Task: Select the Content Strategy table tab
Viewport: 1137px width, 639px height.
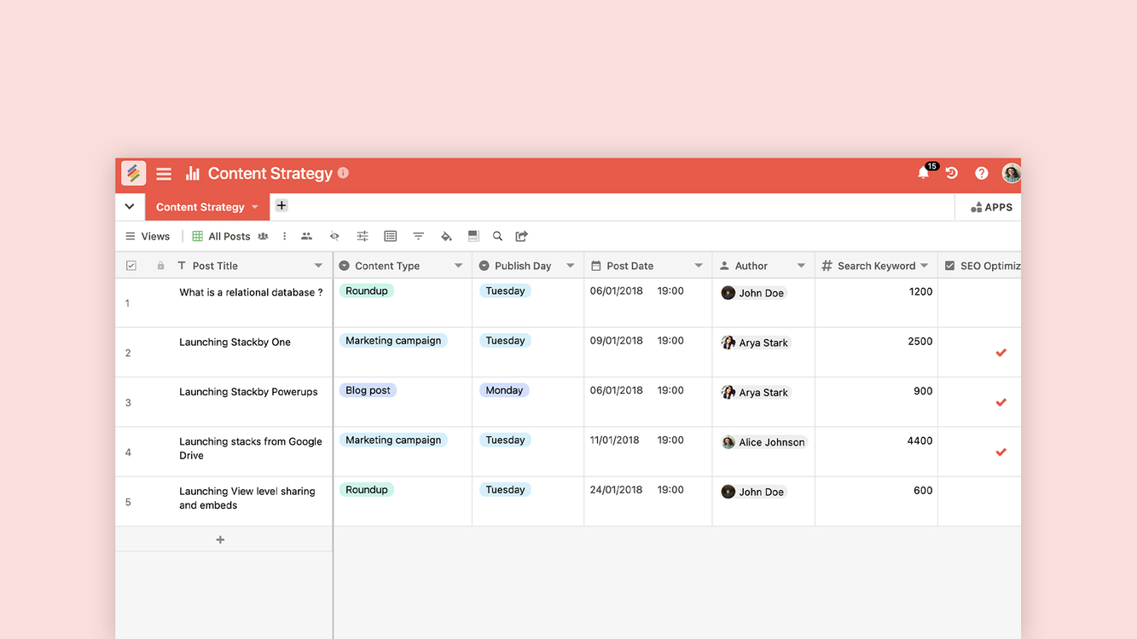Action: point(200,207)
